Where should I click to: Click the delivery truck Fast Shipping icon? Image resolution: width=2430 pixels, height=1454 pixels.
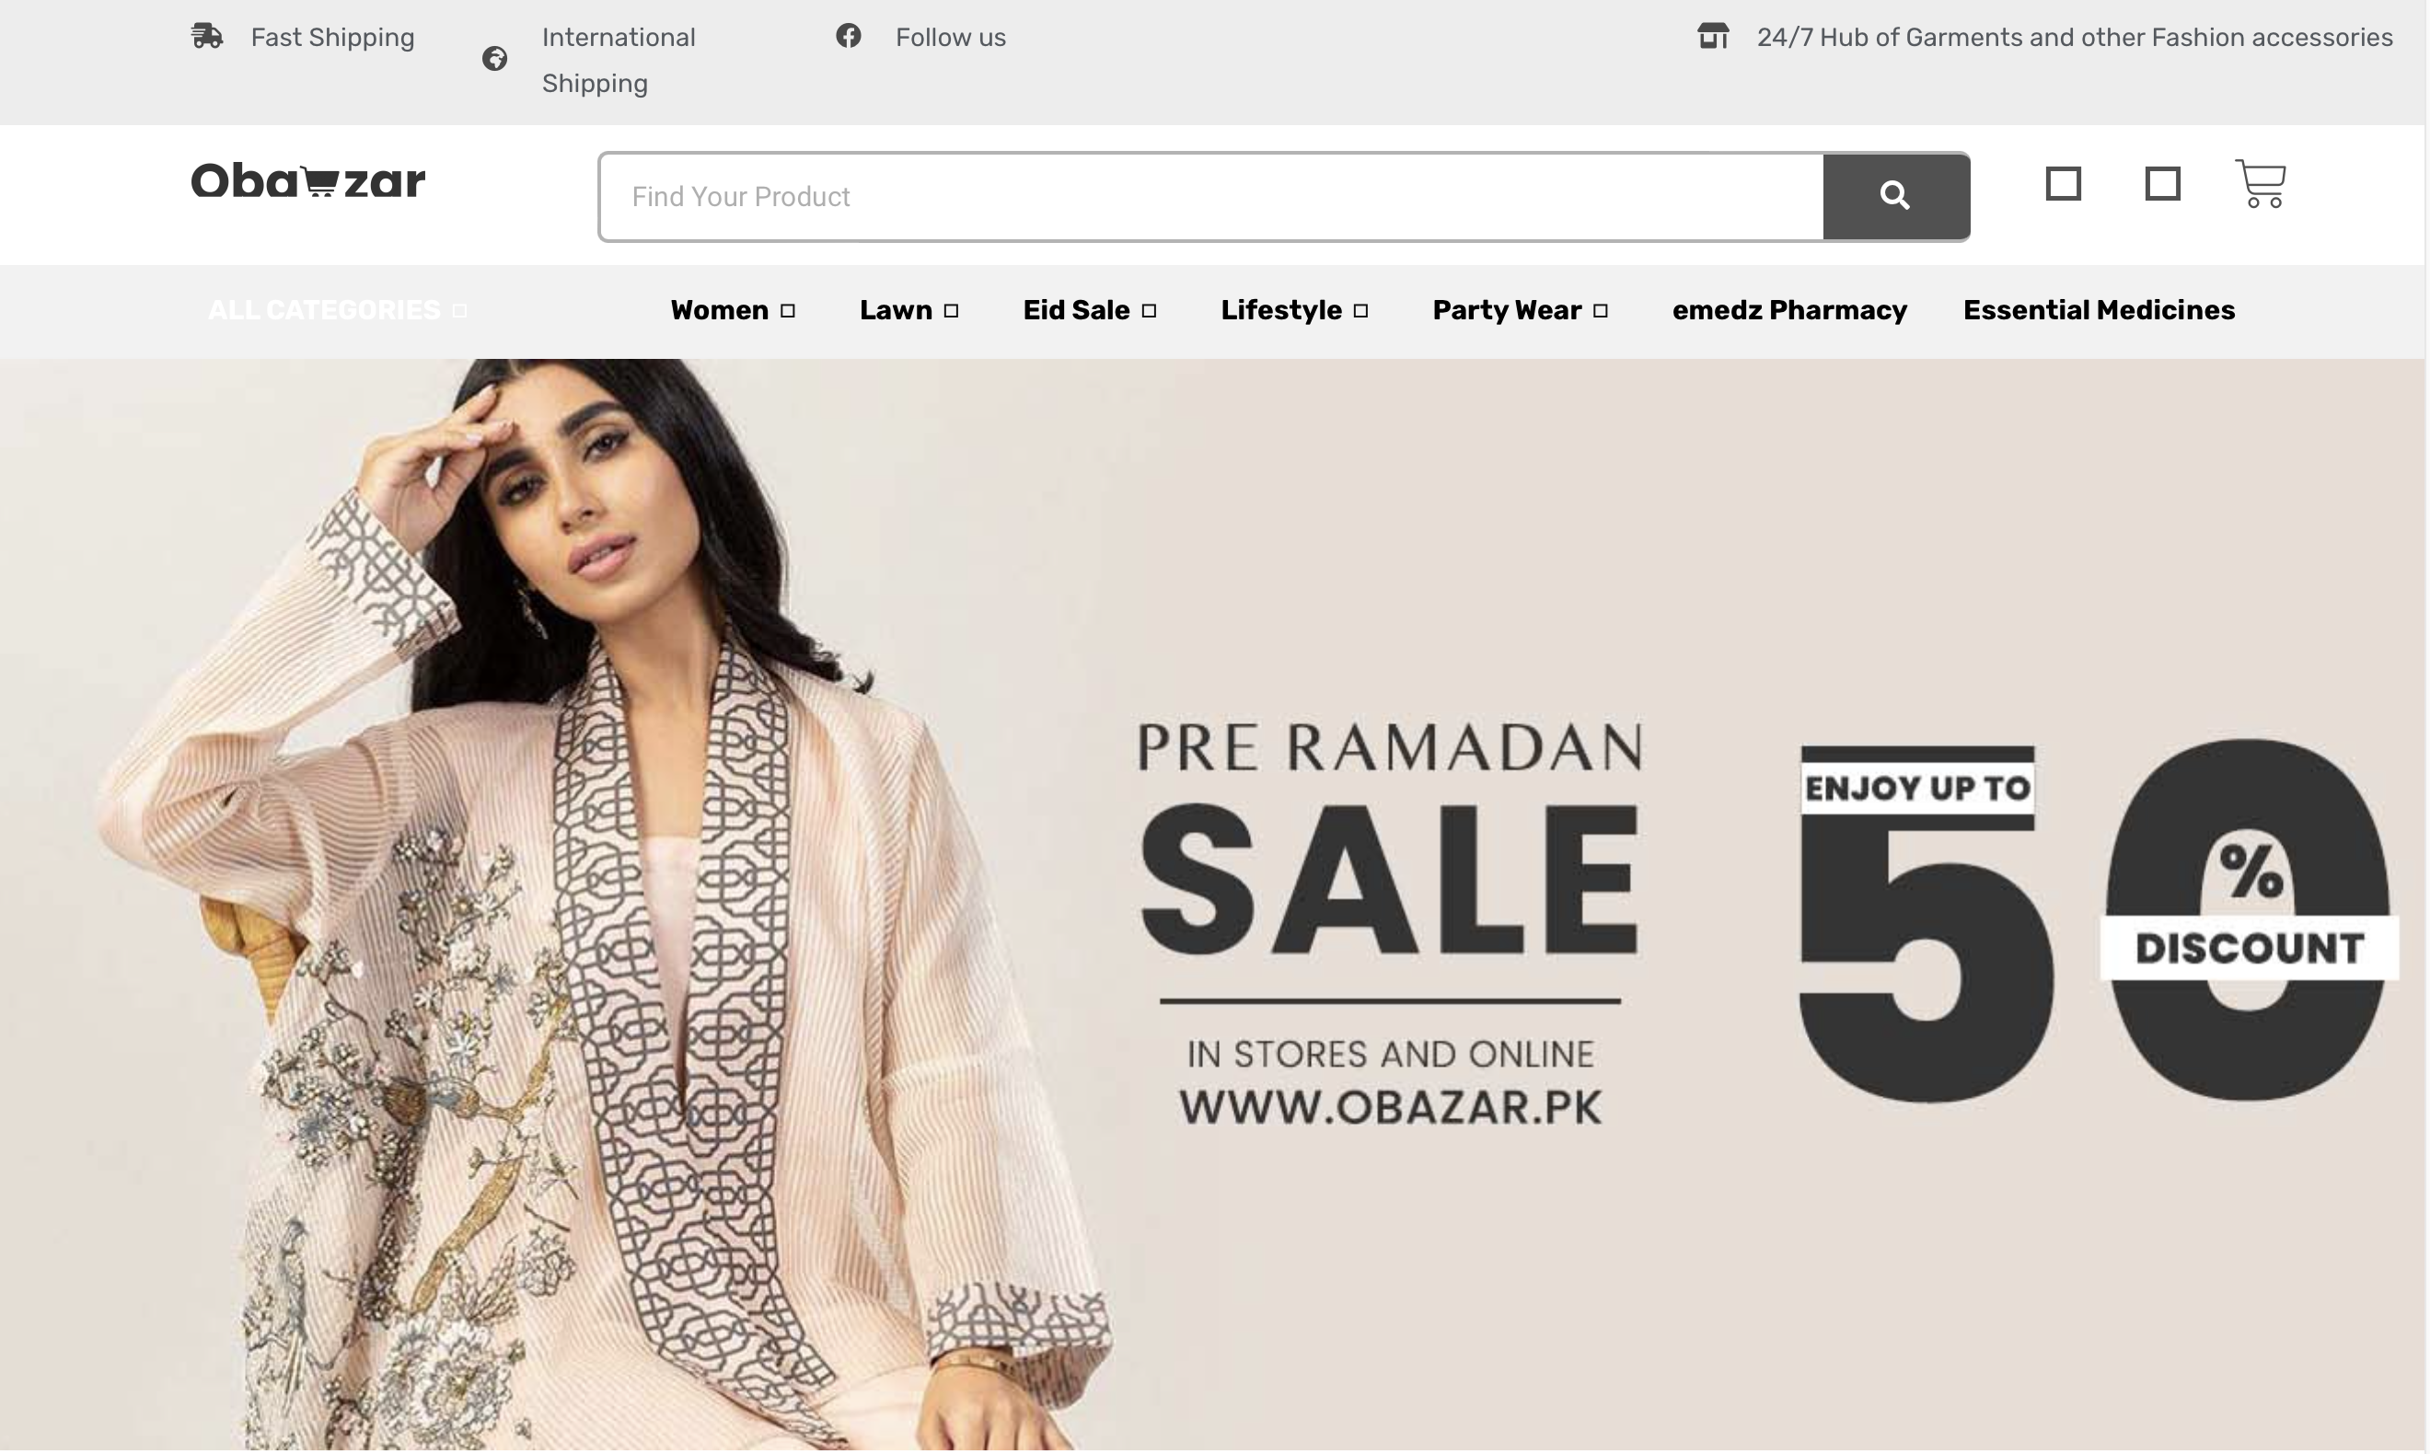[x=207, y=36]
